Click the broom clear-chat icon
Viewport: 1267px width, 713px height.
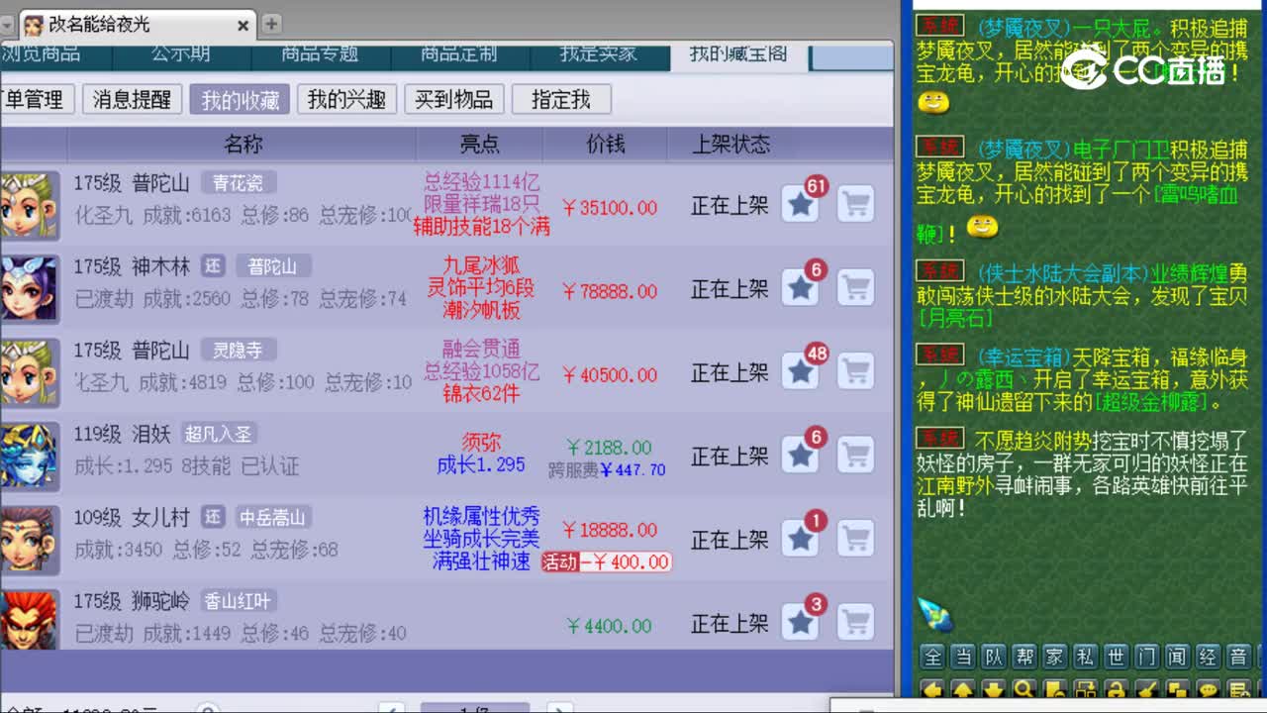(1147, 689)
